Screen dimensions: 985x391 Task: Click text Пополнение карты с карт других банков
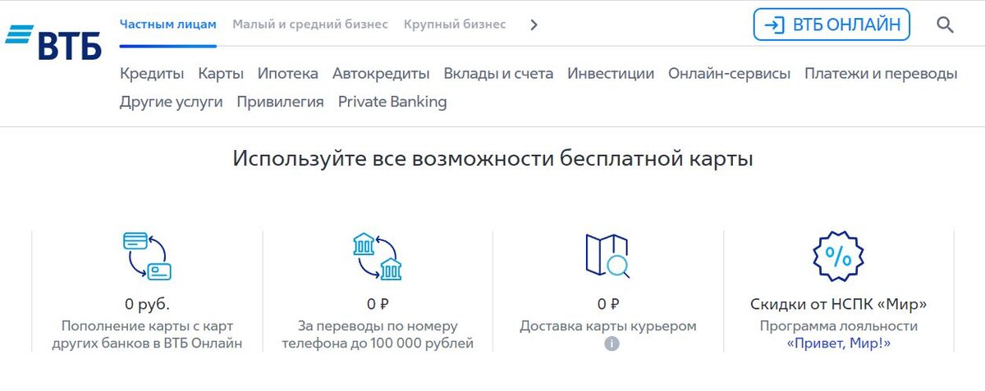pos(147,335)
